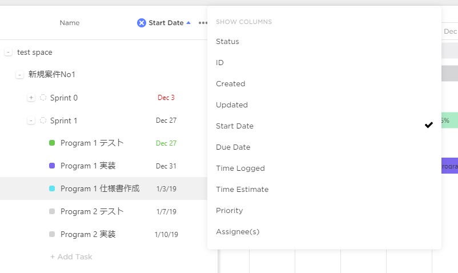Click the 1/7/19 start date
Image resolution: width=458 pixels, height=273 pixels.
pos(167,211)
